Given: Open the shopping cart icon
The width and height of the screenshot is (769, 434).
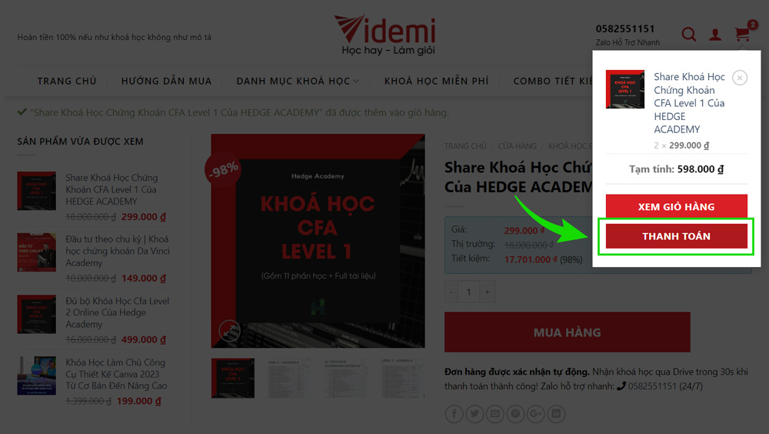Looking at the screenshot, I should point(743,34).
